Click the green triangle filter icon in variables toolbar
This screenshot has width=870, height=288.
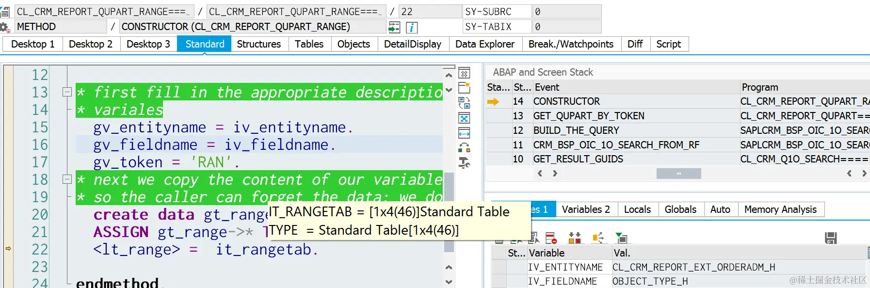621,238
